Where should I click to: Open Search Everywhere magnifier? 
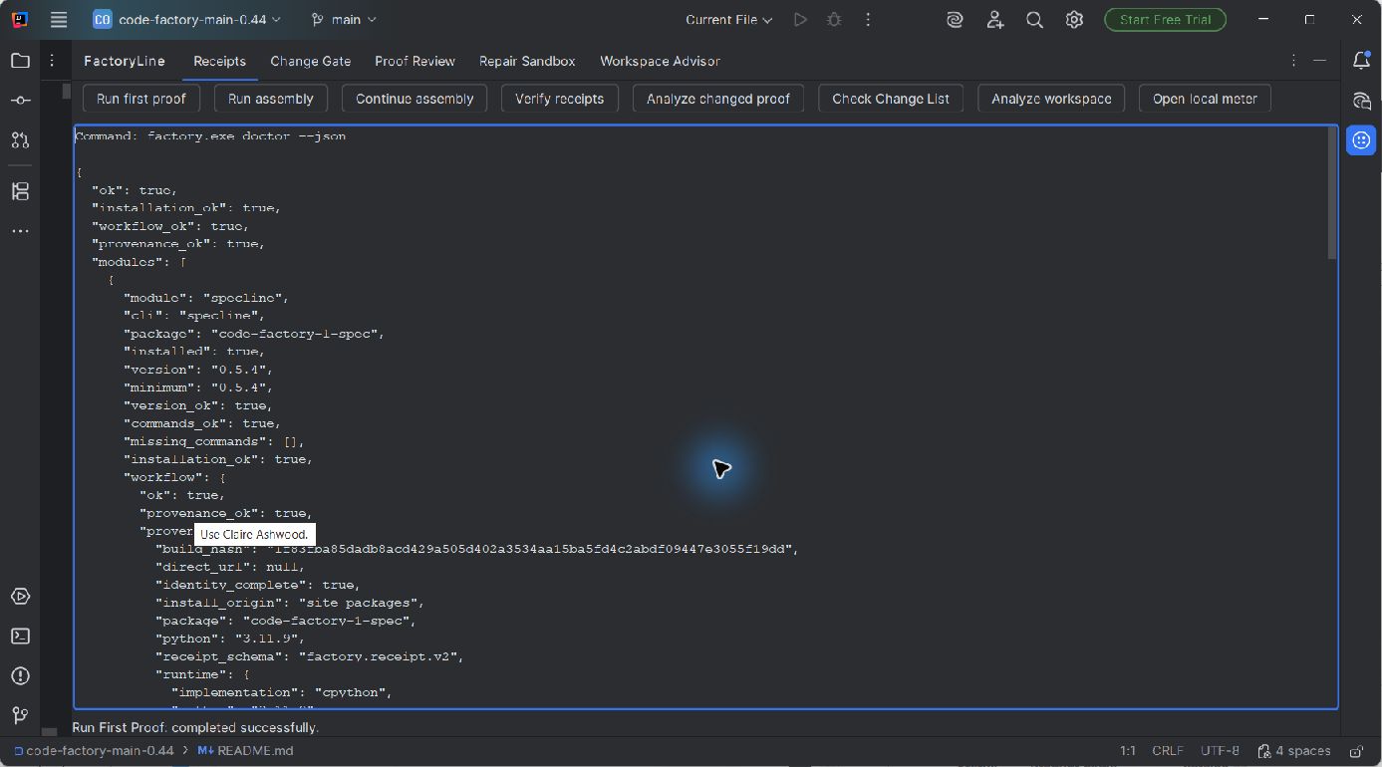click(1034, 20)
